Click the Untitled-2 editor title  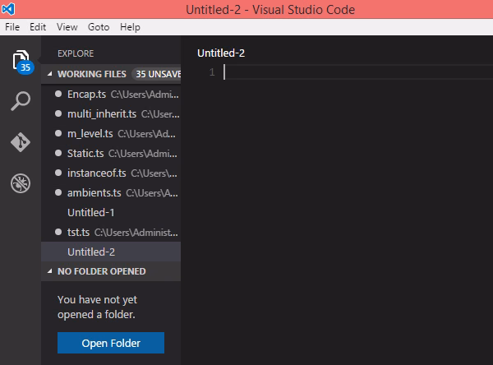tap(221, 53)
